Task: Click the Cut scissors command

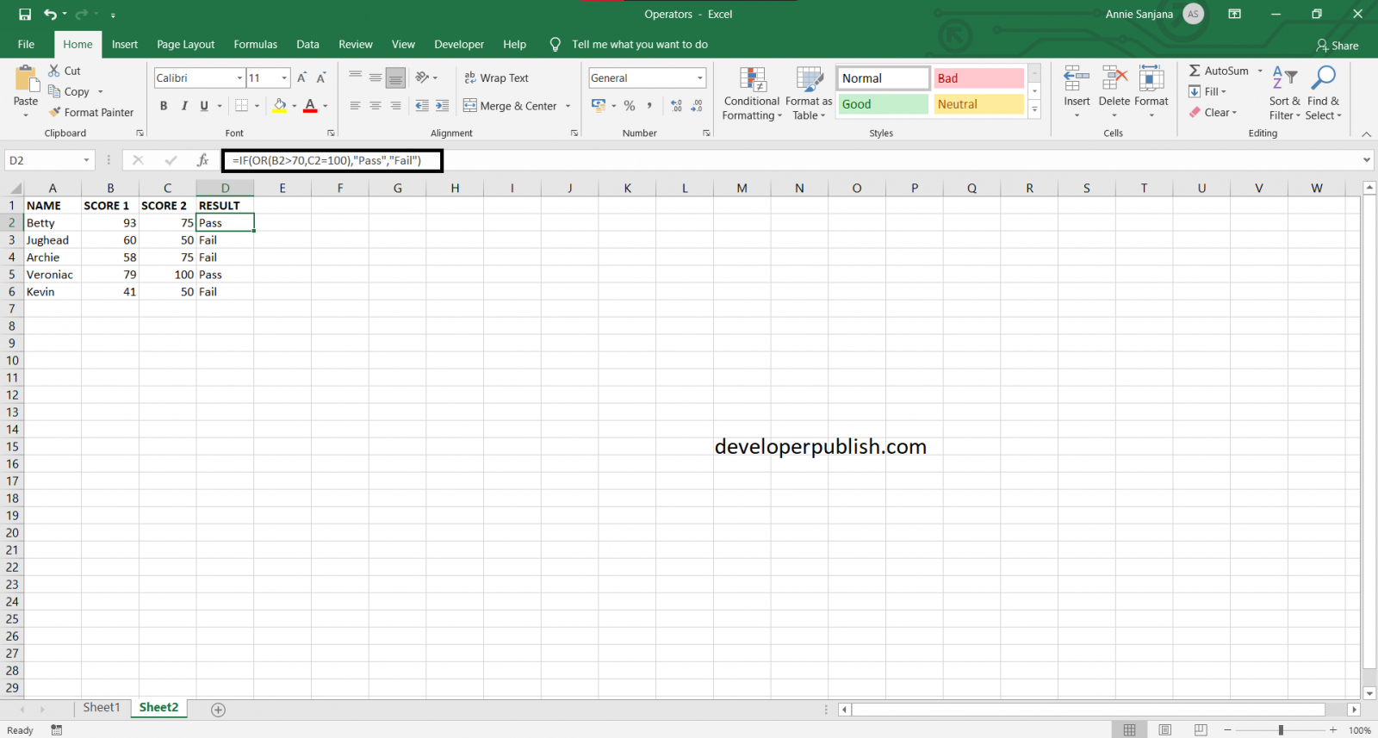Action: click(x=65, y=71)
